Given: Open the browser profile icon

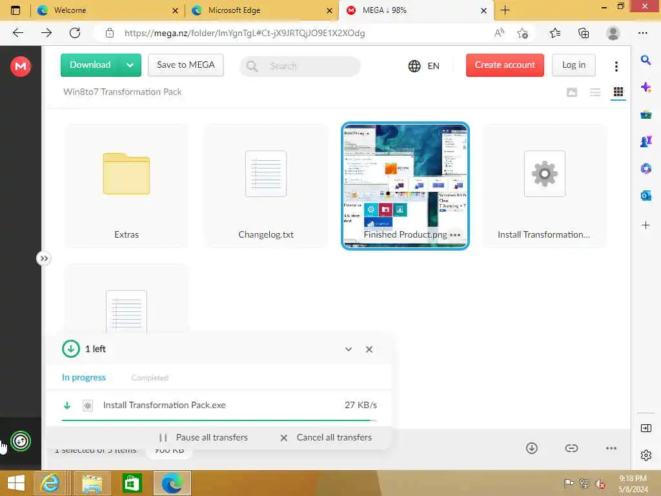Looking at the screenshot, I should (x=613, y=33).
